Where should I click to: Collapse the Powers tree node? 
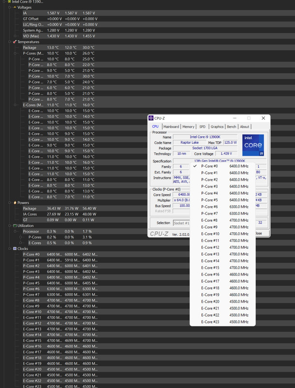pos(10,203)
